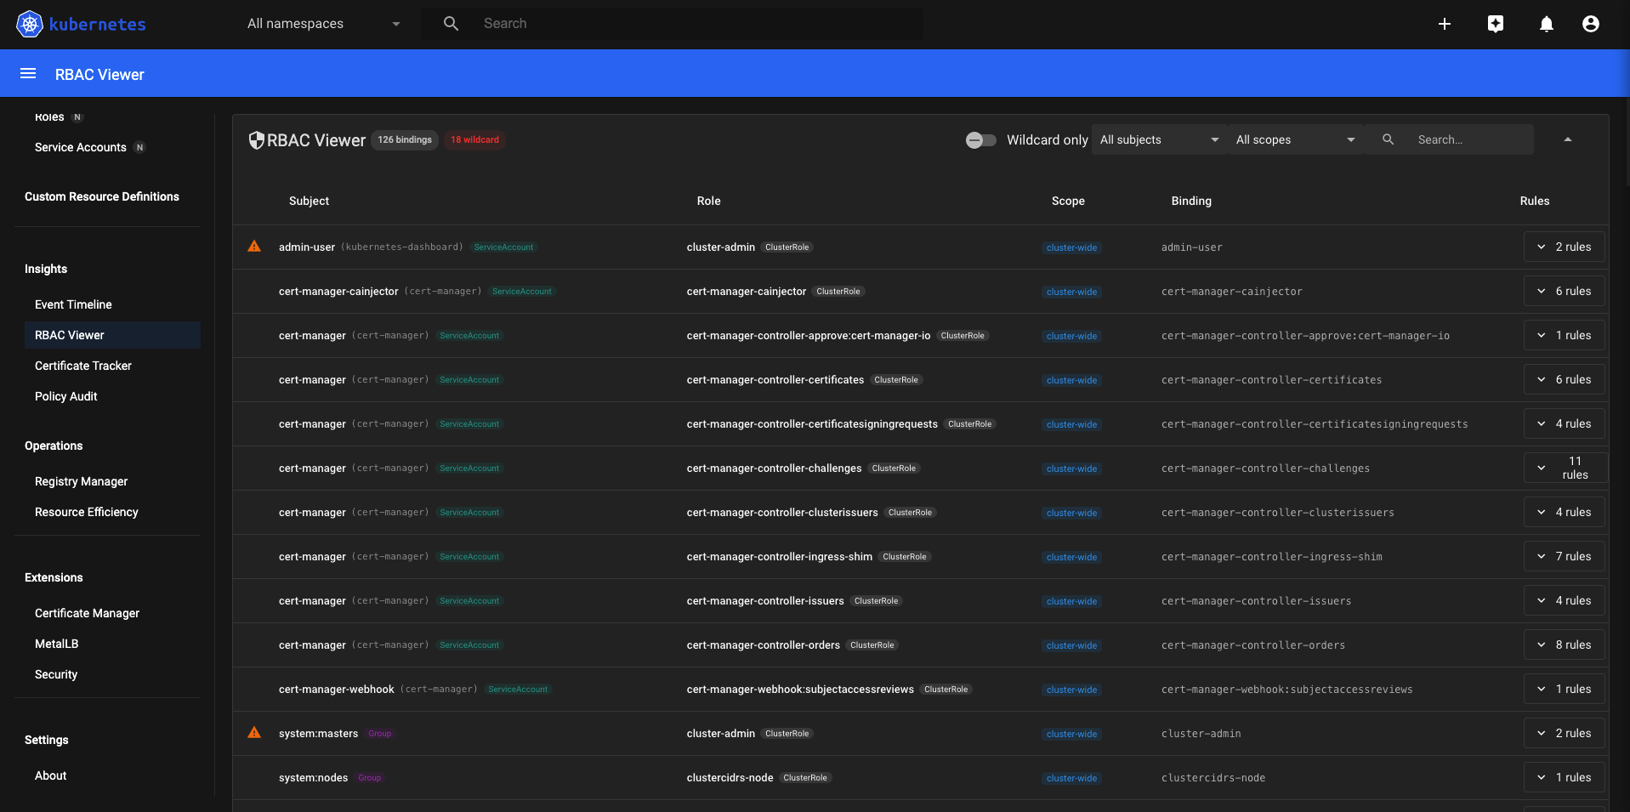Select RBAC Viewer sidebar item
The width and height of the screenshot is (1630, 812).
tap(112, 335)
